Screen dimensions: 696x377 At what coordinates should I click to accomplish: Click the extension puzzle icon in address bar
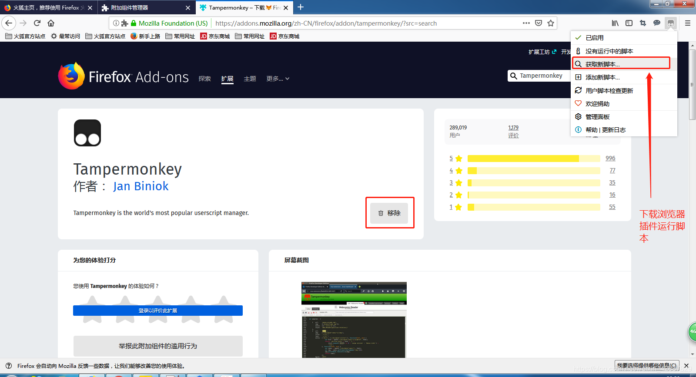coord(124,23)
